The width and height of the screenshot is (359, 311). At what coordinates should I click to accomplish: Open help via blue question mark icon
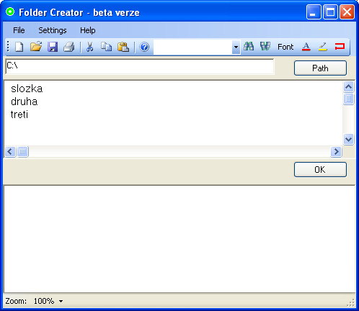(144, 47)
